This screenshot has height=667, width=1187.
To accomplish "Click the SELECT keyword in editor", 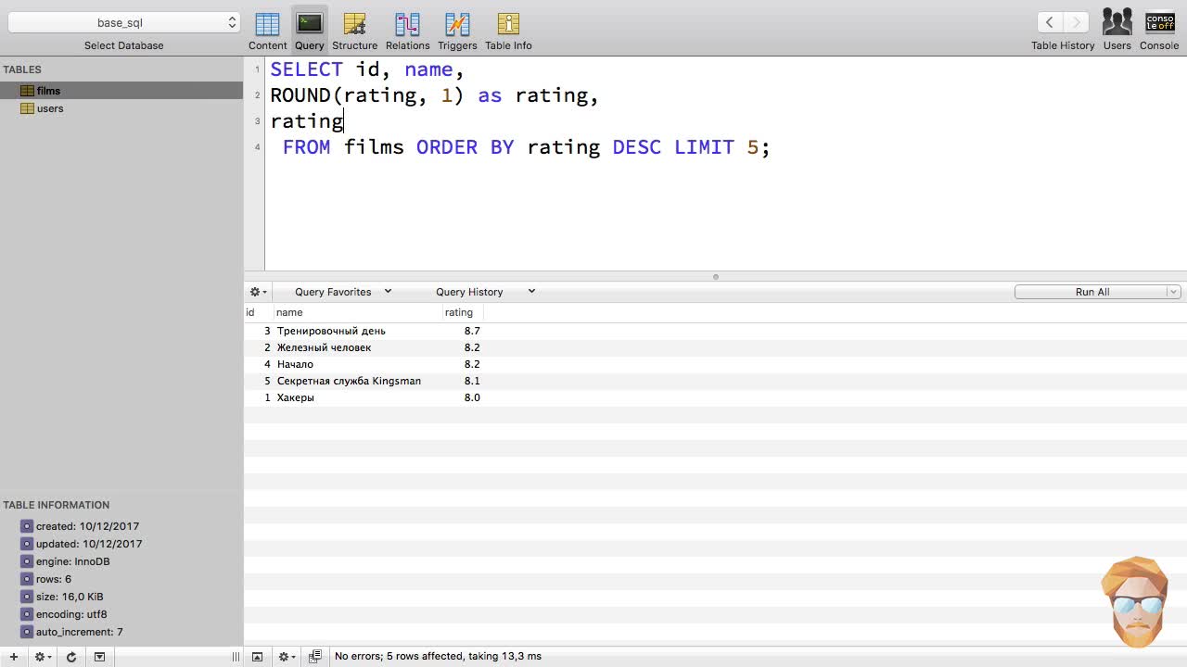I will tap(306, 69).
